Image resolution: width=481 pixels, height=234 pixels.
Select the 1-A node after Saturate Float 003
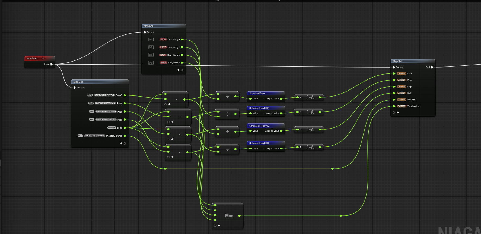pos(309,147)
